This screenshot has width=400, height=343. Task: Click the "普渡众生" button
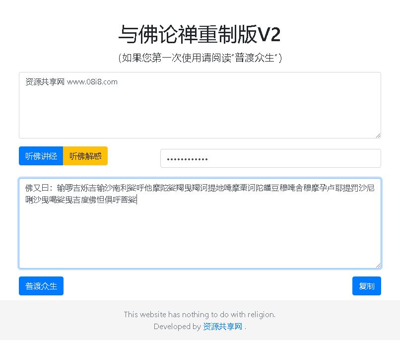pos(41,286)
